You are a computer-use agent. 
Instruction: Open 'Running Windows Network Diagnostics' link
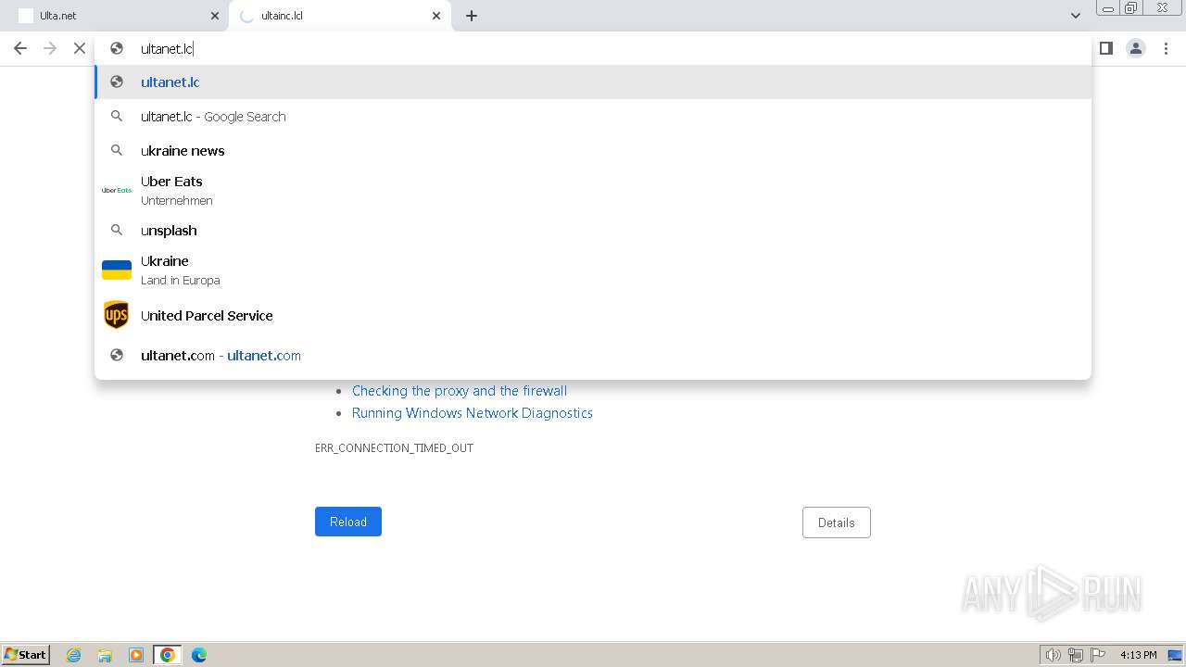coord(473,413)
